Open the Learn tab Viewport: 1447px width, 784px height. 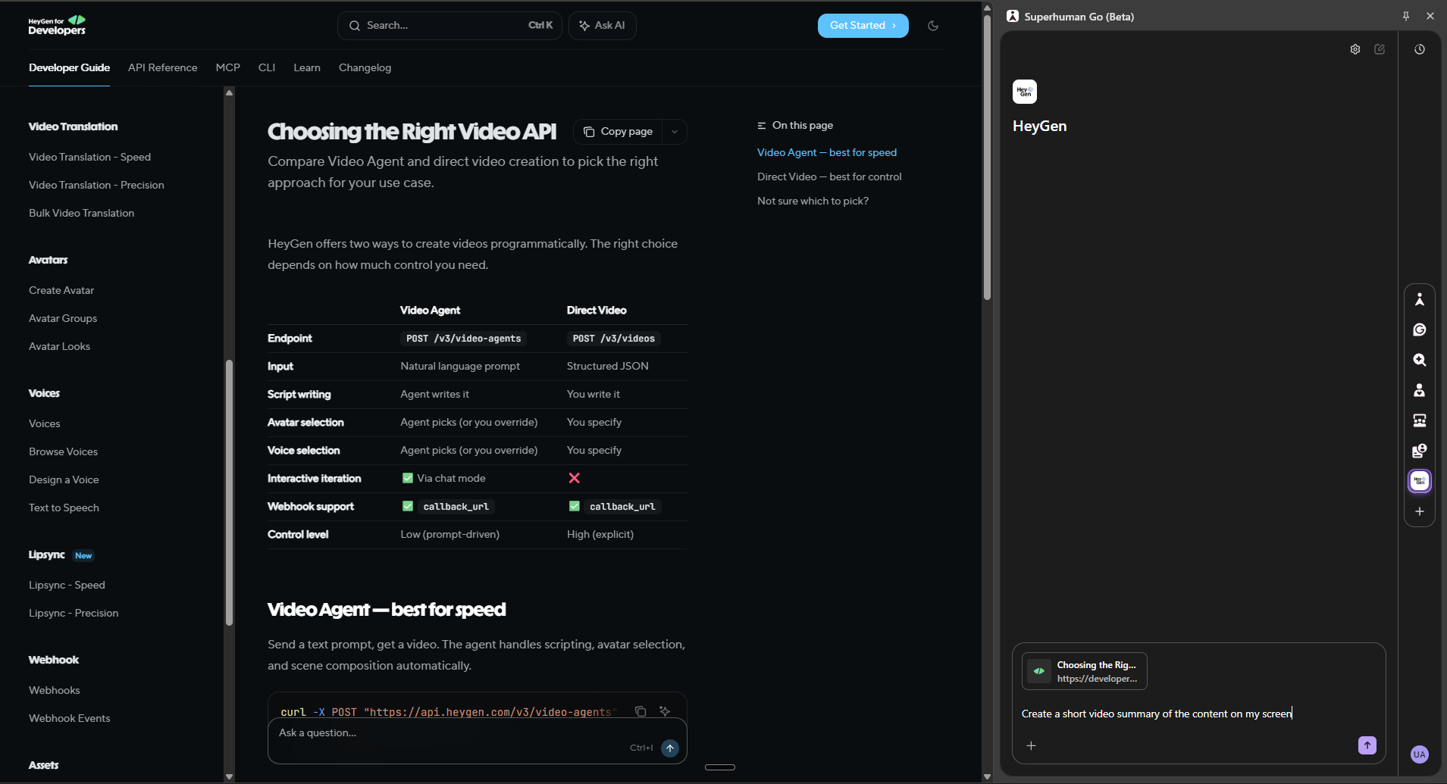coord(307,67)
